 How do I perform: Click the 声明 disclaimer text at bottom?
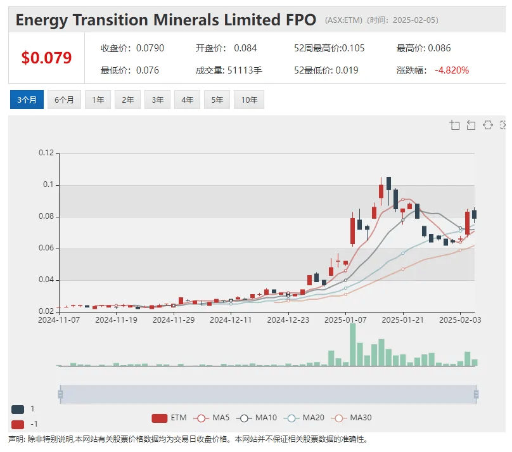click(x=188, y=439)
